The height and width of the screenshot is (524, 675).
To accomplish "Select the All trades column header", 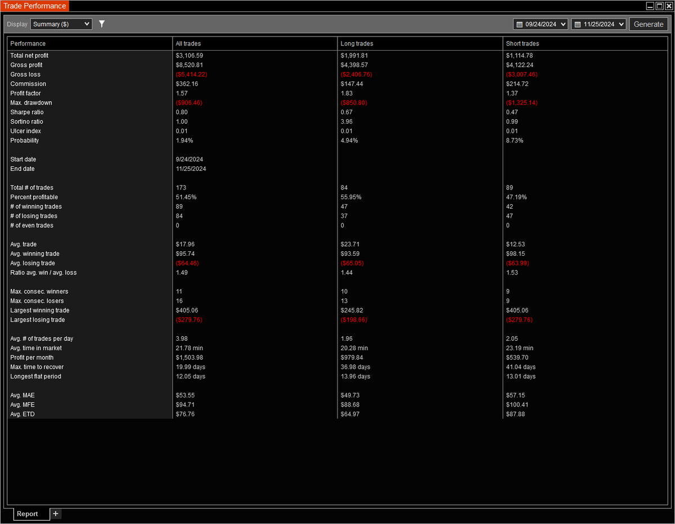I will [x=255, y=43].
